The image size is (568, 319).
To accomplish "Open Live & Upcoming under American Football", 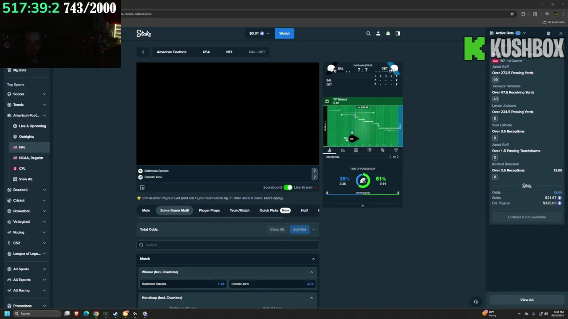I will (29, 126).
